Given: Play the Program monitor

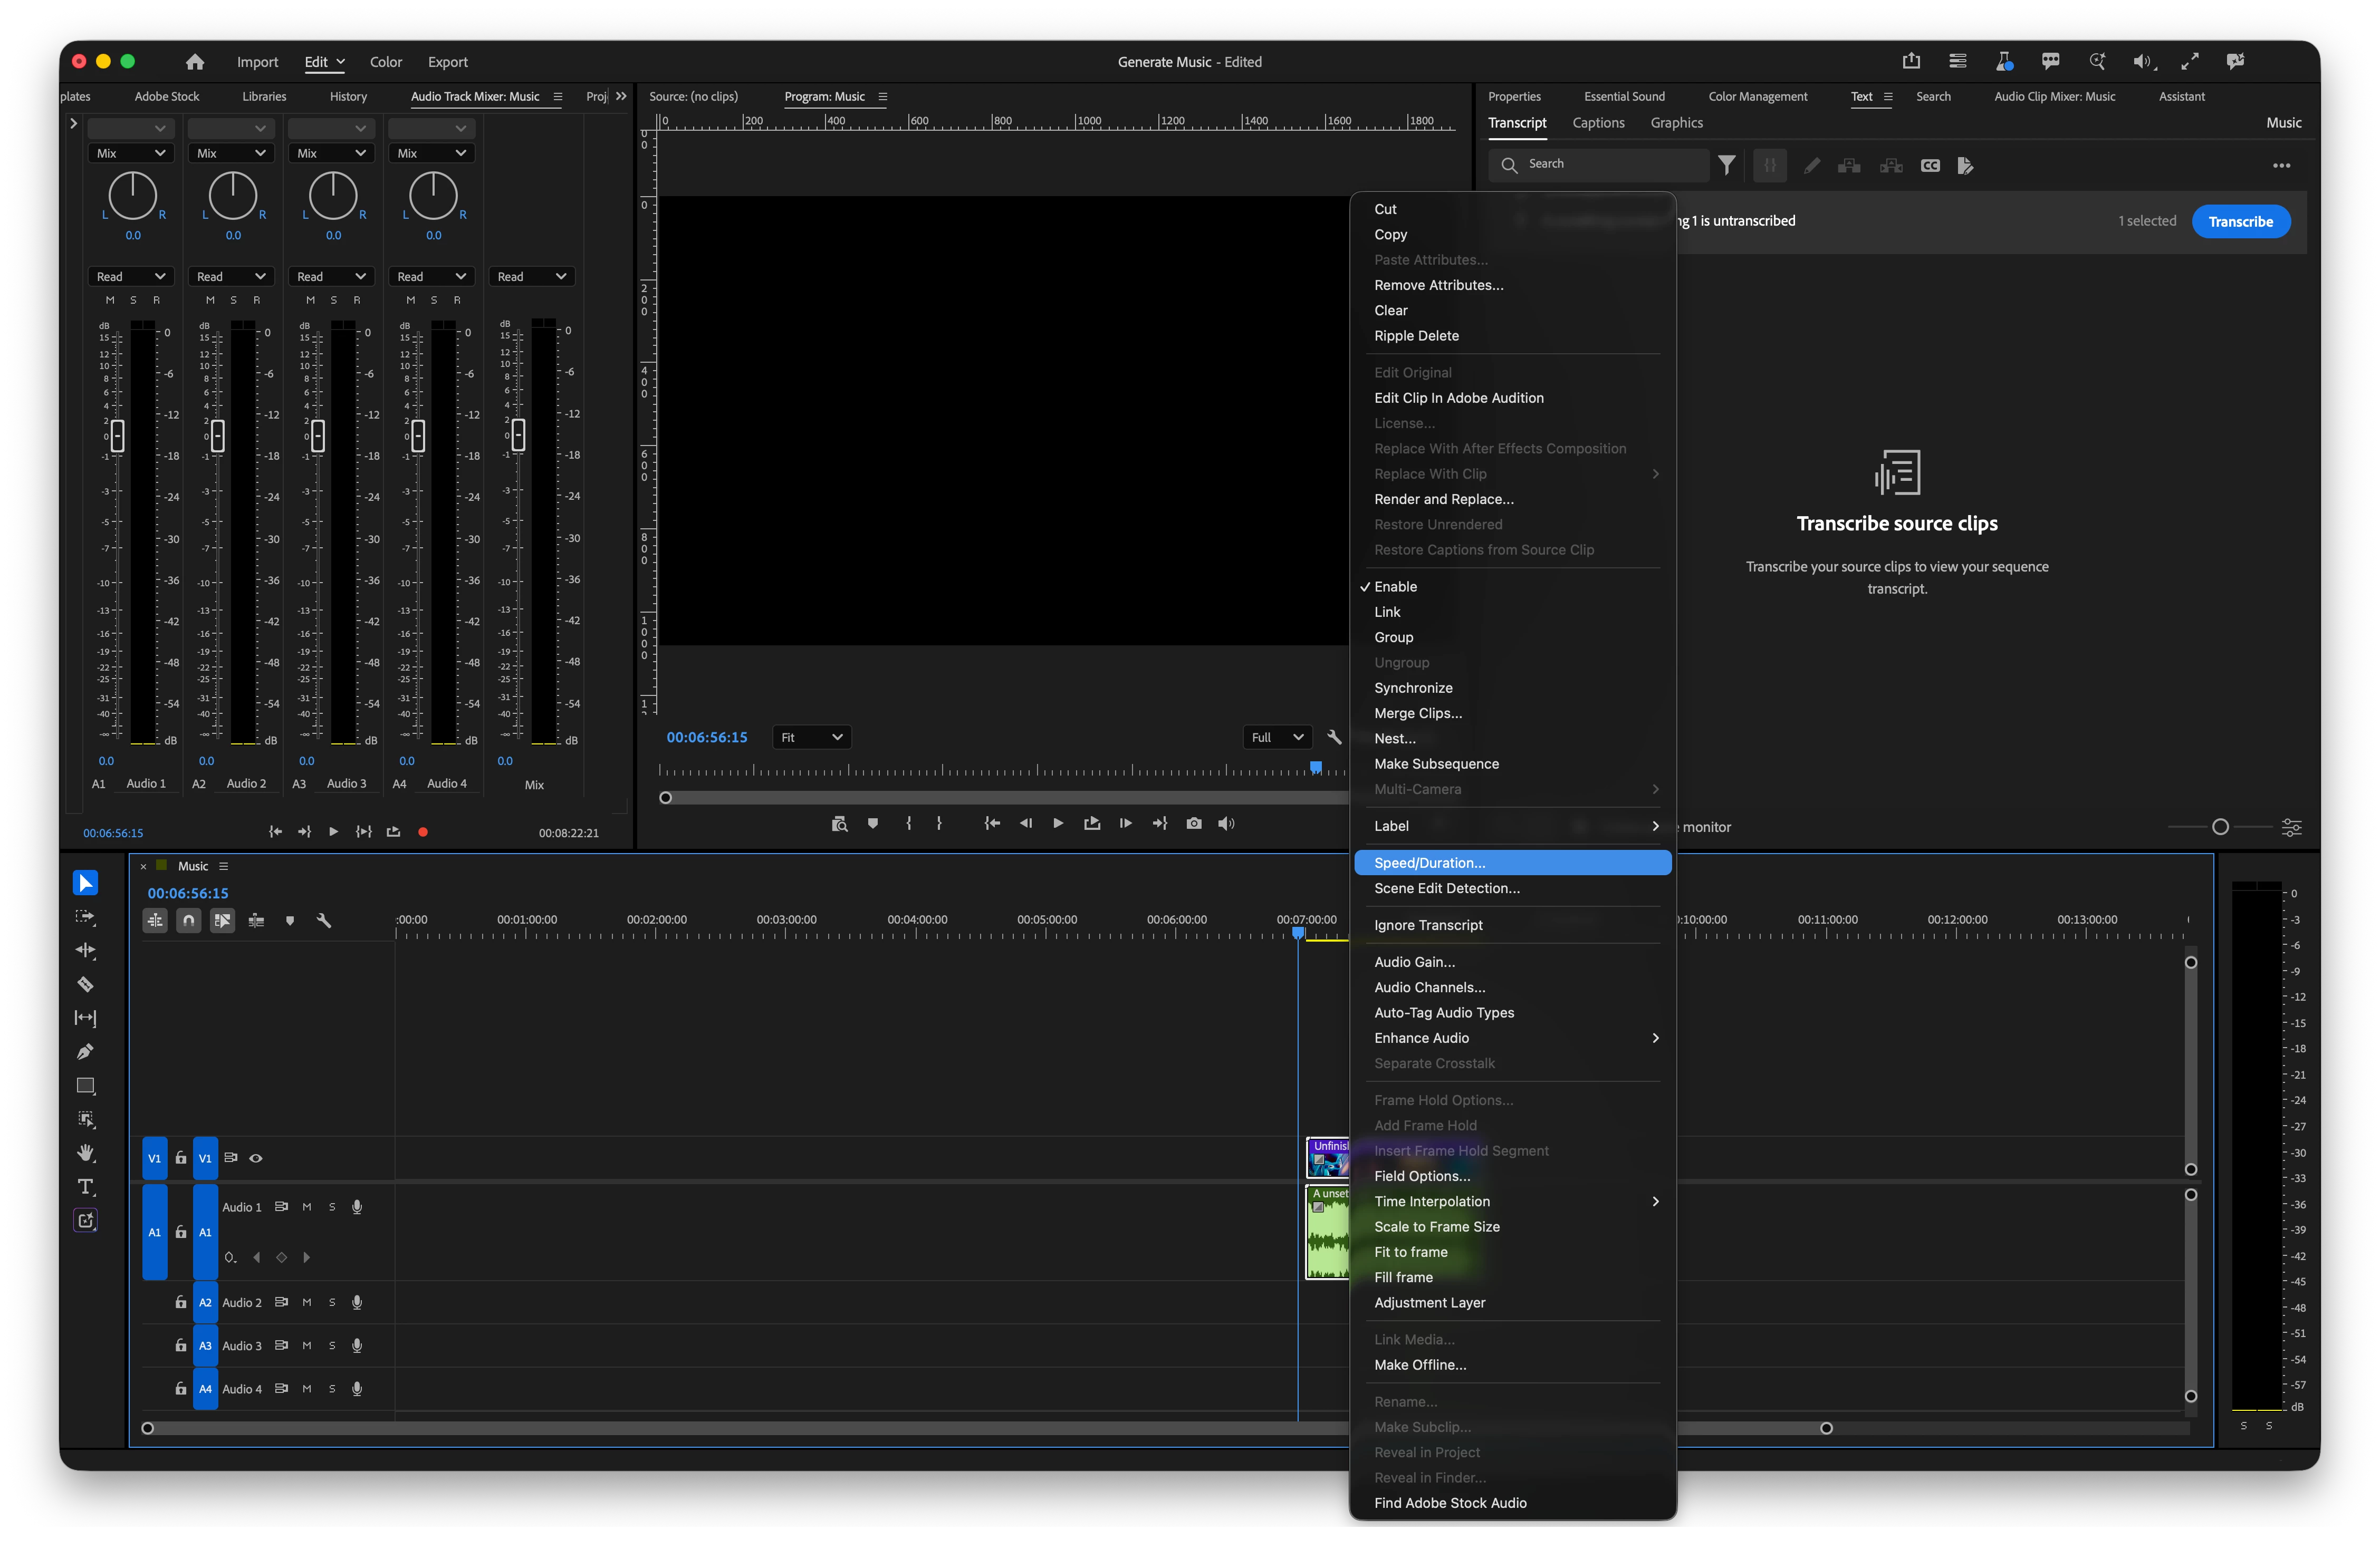Looking at the screenshot, I should point(1058,824).
